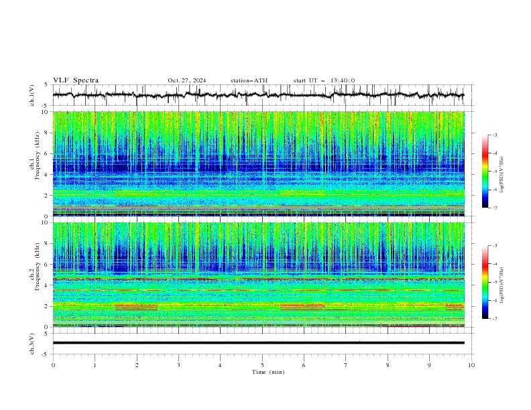Image resolution: width=531 pixels, height=410 pixels.
Task: Click the "ch.3(V)" axis label
Action: tap(32, 344)
